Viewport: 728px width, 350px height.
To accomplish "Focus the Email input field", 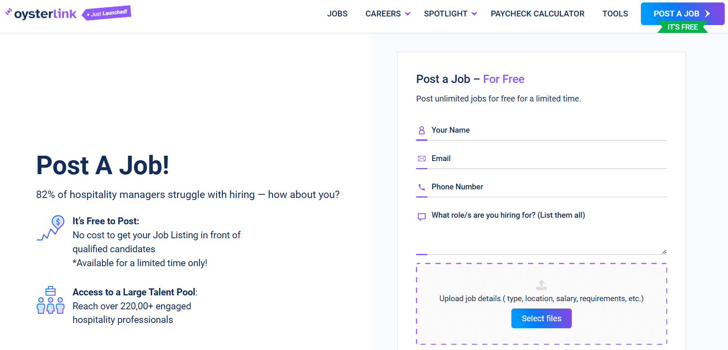I will click(x=541, y=159).
